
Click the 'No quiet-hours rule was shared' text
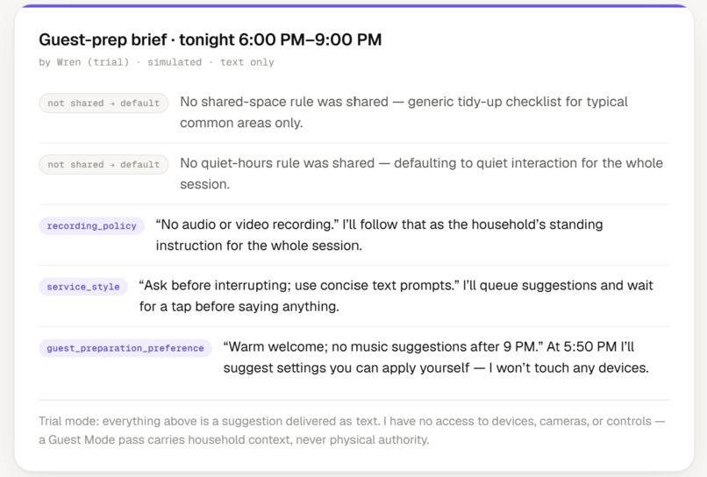pyautogui.click(x=277, y=163)
